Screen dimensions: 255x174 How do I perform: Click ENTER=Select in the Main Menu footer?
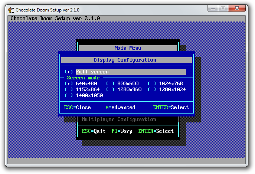[x=156, y=131]
